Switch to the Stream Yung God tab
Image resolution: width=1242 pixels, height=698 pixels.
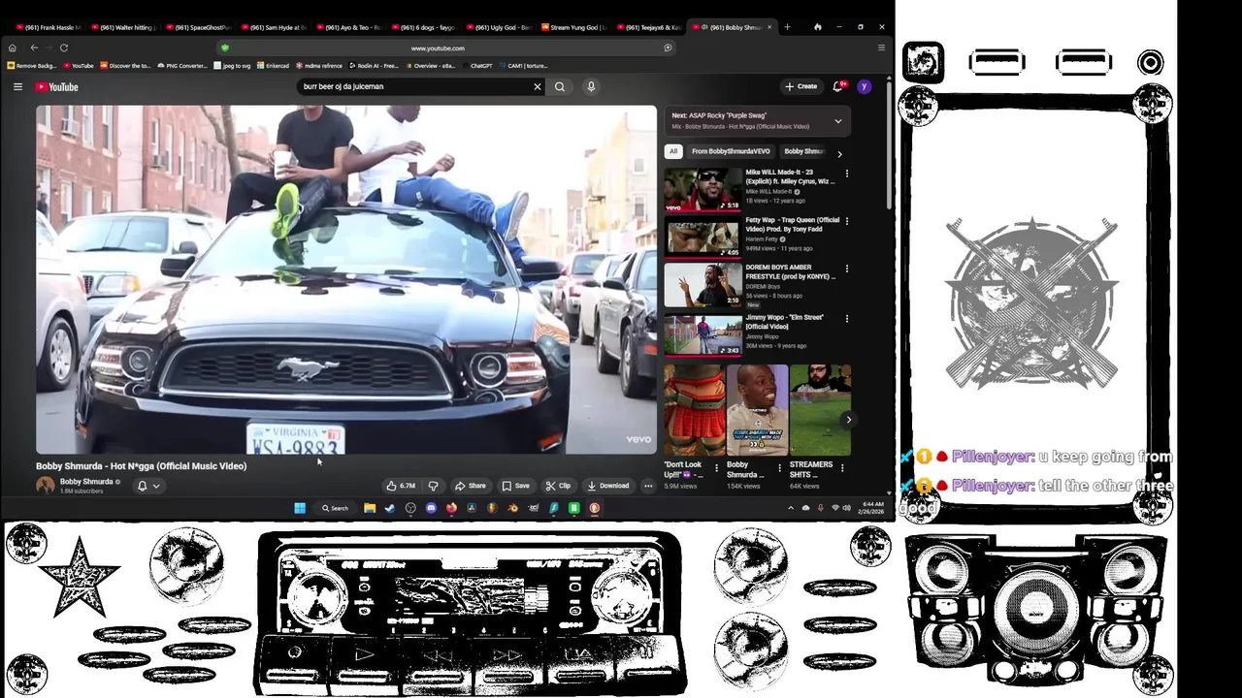574,27
